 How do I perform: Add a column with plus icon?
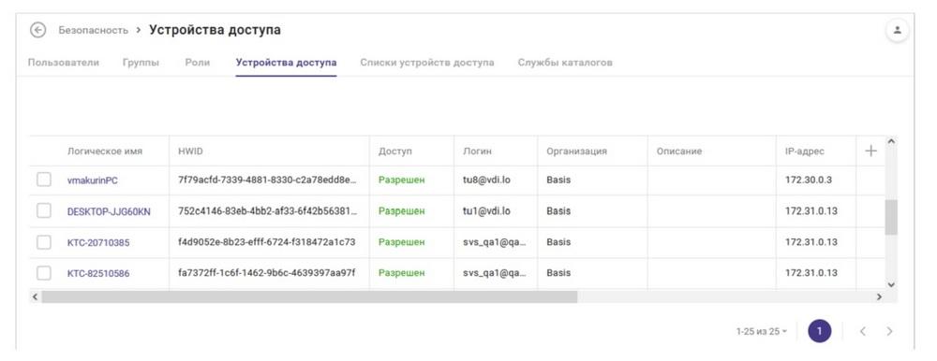point(870,151)
